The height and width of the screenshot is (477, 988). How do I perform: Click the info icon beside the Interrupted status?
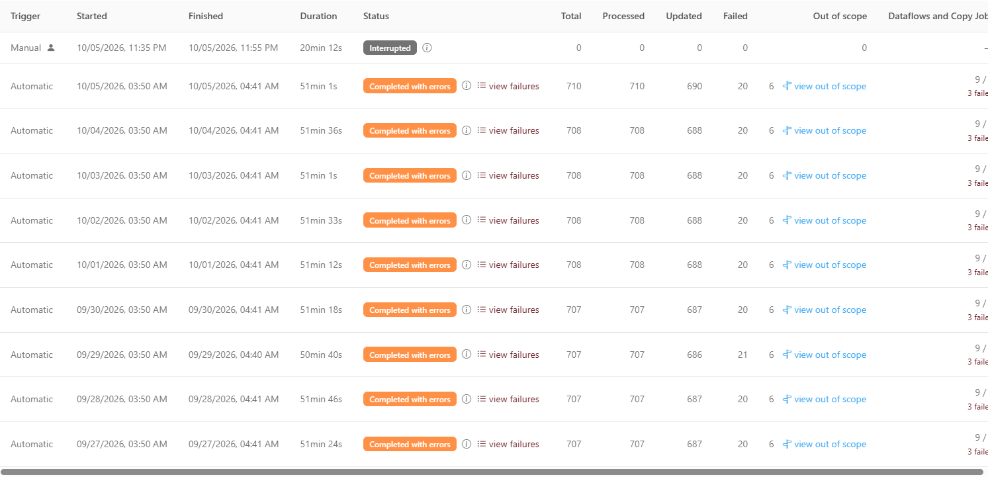point(427,48)
